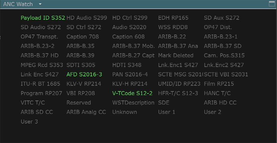Screen dimensions: 277x143
Task: Click HD Audio S299 label
Action: (x=87, y=18)
